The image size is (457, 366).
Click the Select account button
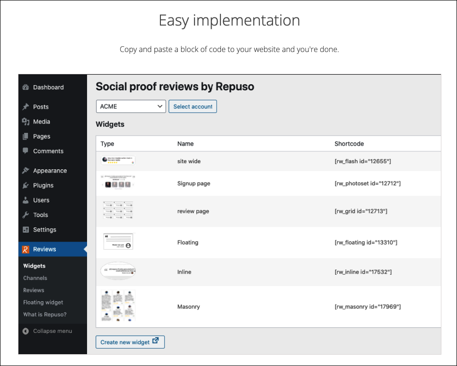[x=193, y=106]
